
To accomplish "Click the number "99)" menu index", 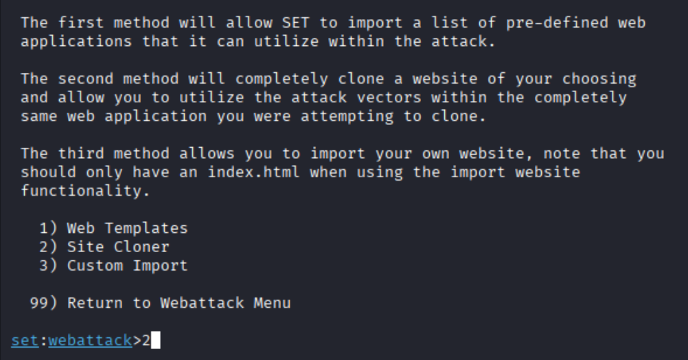I will 44,302.
